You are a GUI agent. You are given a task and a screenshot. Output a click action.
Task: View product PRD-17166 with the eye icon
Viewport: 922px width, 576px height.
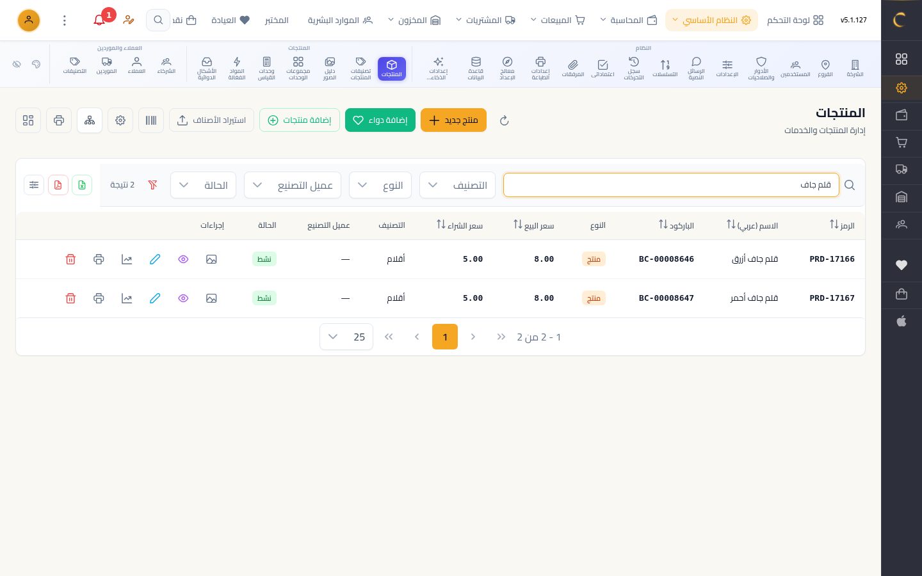point(183,259)
